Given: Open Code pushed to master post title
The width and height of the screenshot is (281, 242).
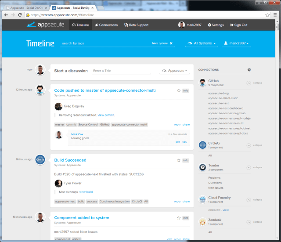Looking at the screenshot, I should [105, 90].
